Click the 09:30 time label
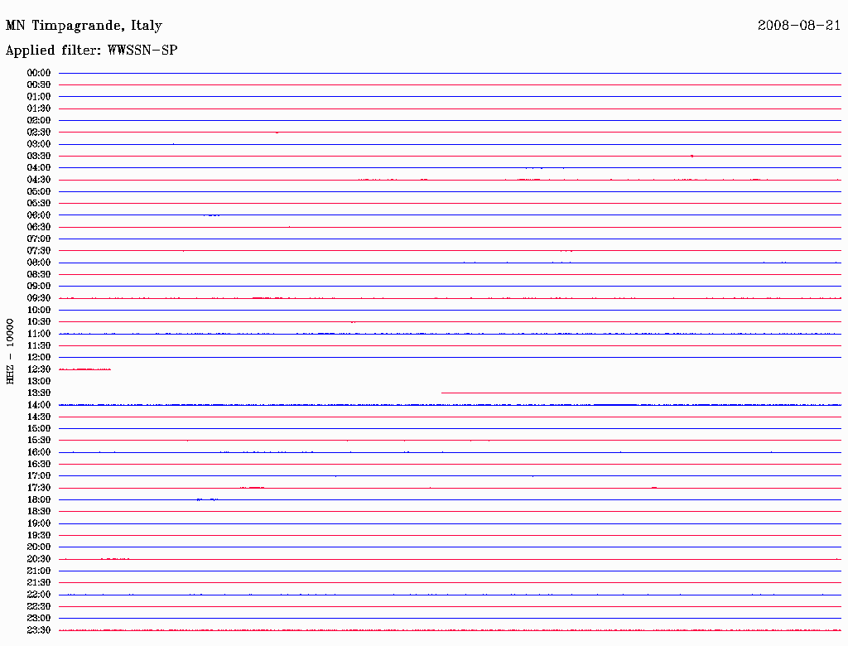The image size is (848, 646). (39, 298)
